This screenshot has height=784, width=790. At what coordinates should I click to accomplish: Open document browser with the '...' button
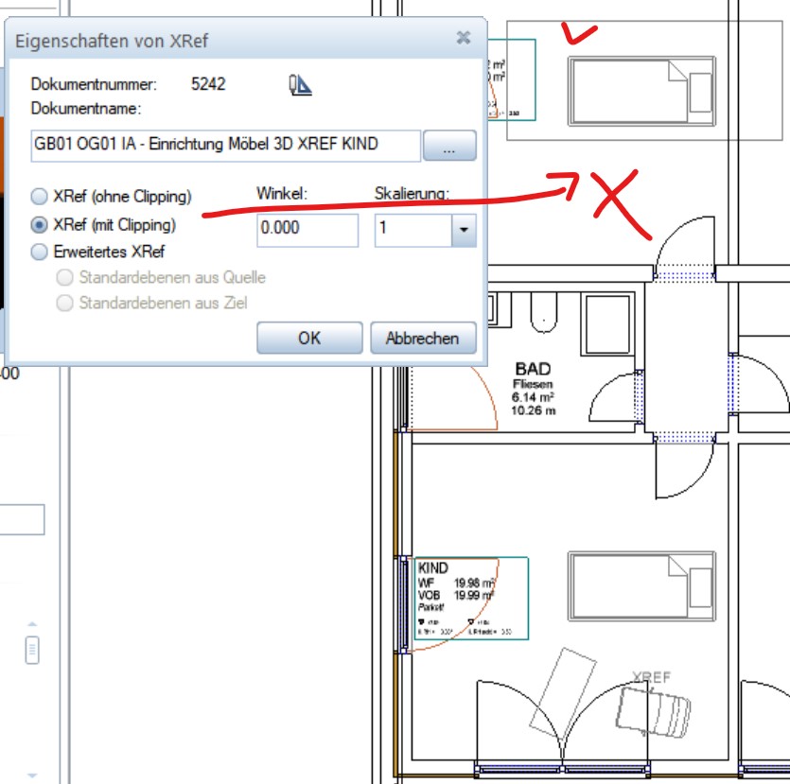tap(449, 147)
